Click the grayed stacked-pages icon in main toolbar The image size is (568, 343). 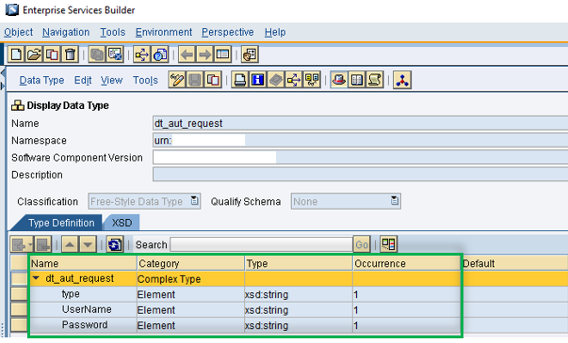coord(97,55)
